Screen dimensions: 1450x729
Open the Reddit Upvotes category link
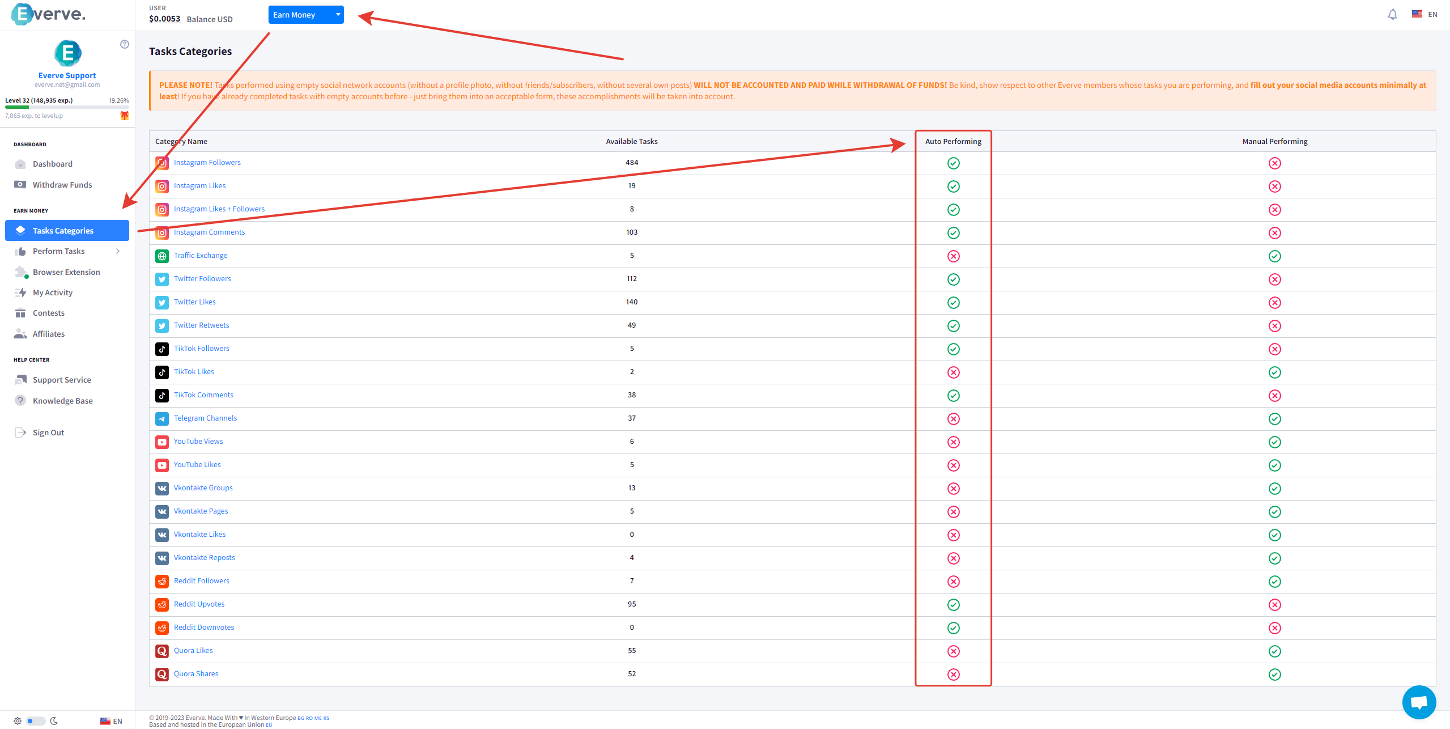click(199, 604)
